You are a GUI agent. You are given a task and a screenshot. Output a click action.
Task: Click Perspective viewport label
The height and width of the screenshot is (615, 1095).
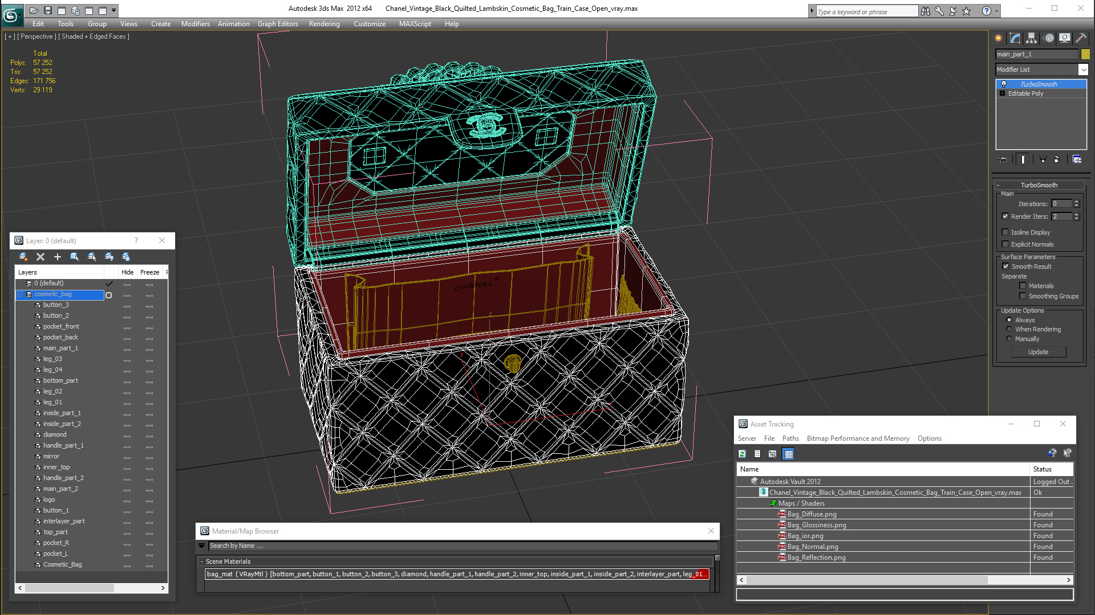coord(37,36)
